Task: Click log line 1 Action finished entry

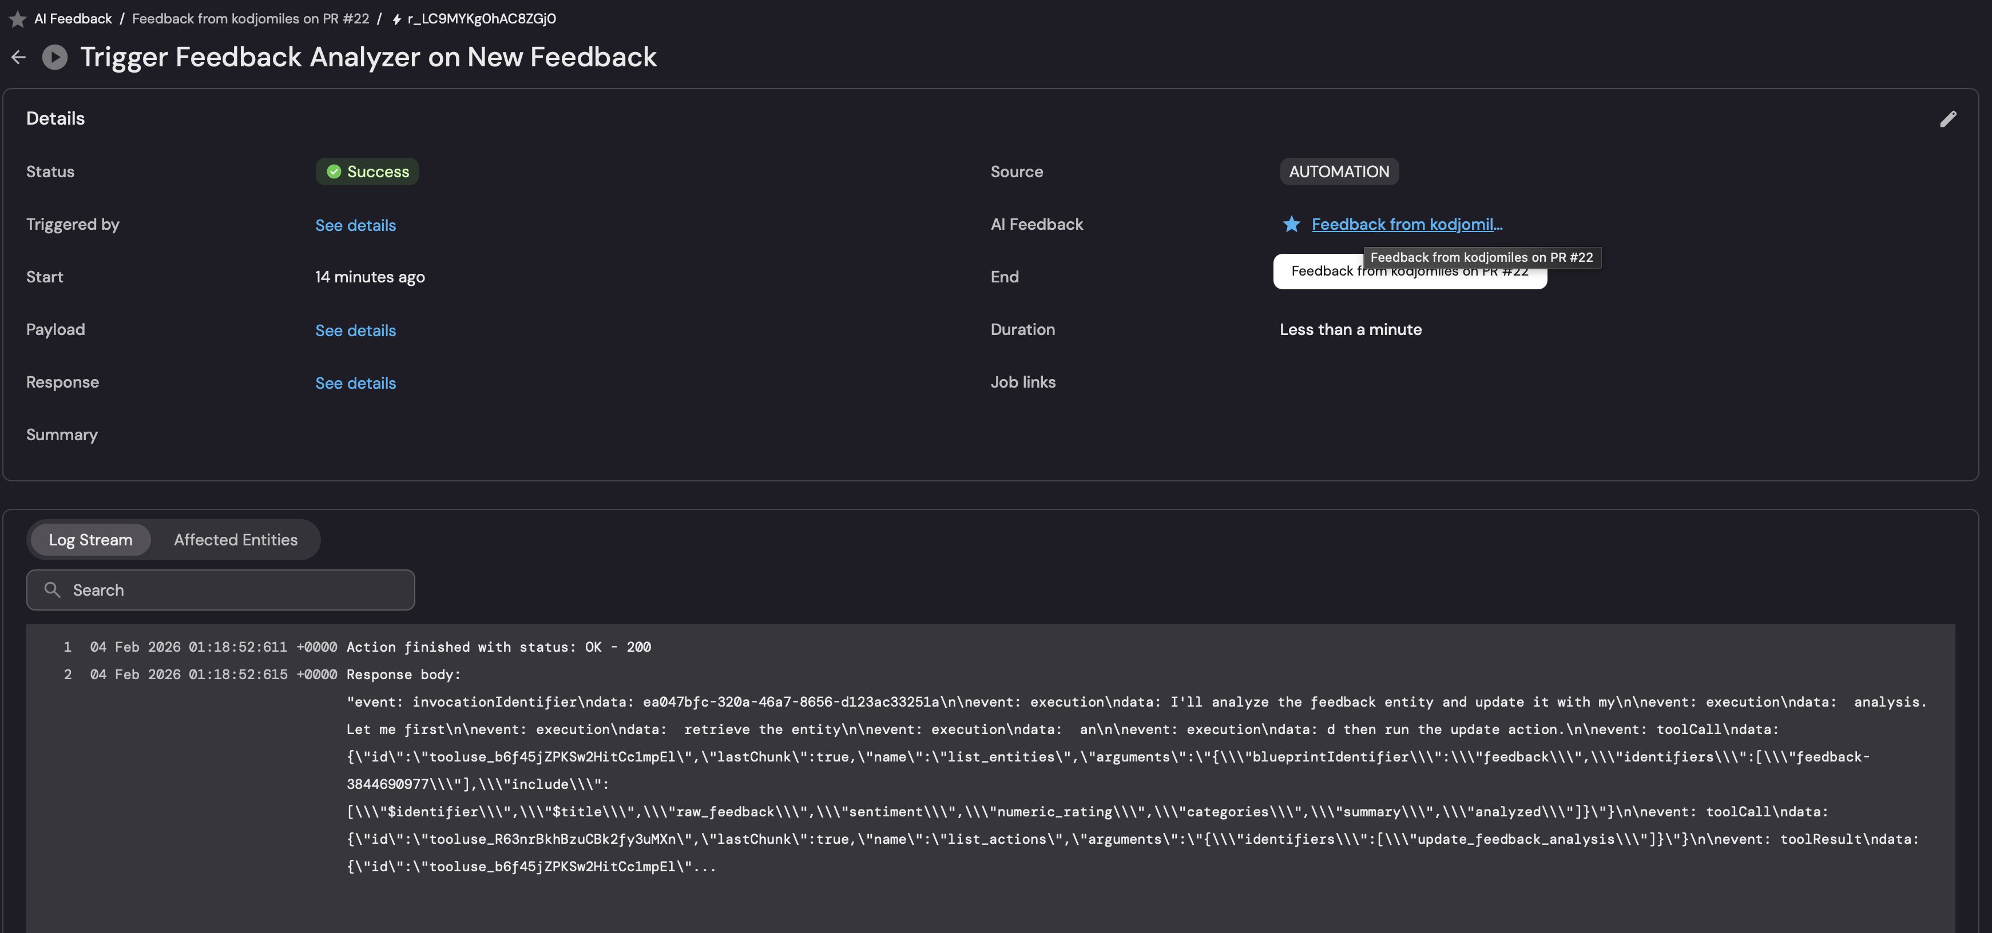Action: tap(498, 647)
